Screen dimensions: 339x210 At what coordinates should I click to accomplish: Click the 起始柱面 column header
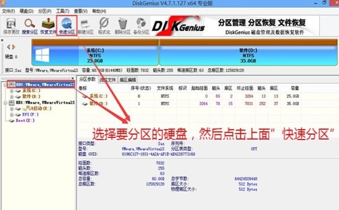click(199, 88)
